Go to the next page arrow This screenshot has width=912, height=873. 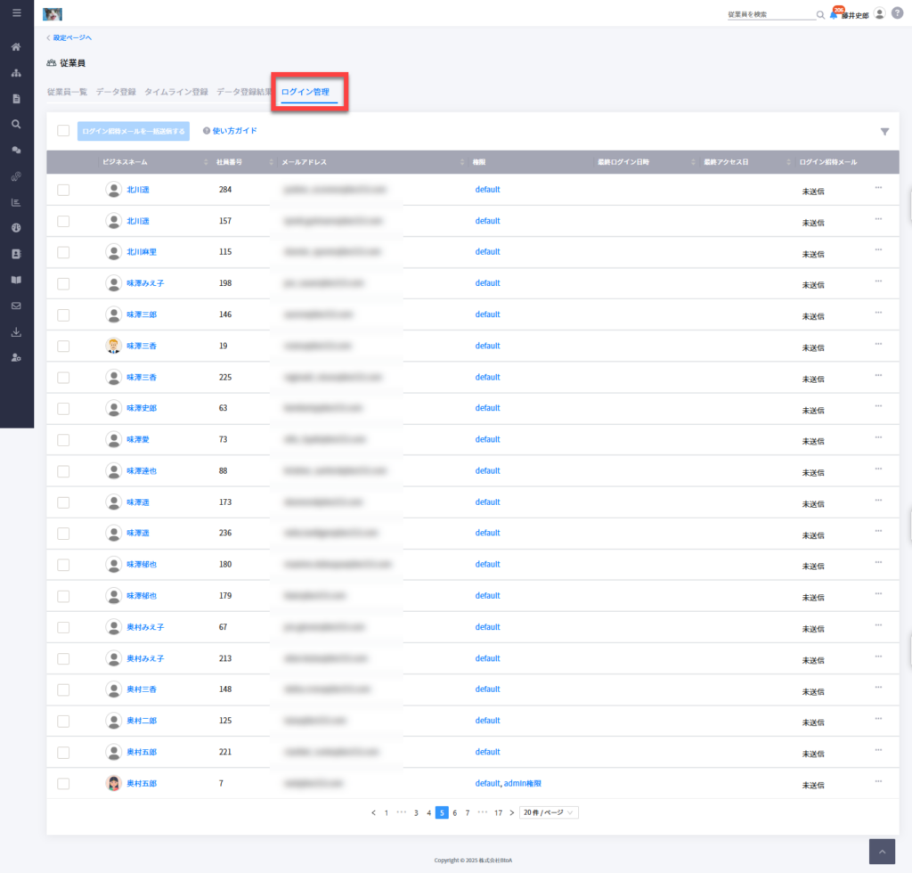coord(512,813)
